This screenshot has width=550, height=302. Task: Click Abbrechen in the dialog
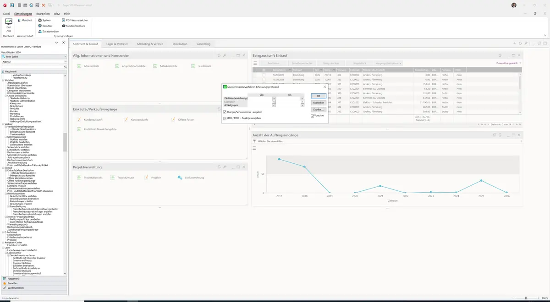point(319,103)
